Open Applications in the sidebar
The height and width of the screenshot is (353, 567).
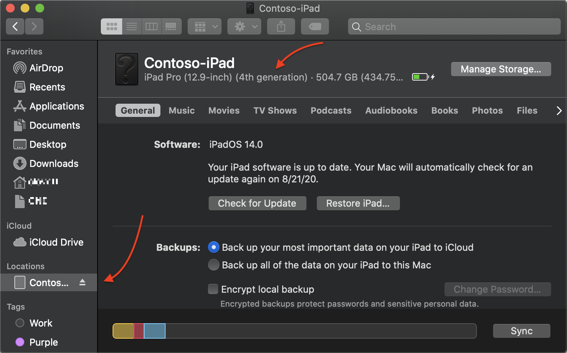coord(49,106)
